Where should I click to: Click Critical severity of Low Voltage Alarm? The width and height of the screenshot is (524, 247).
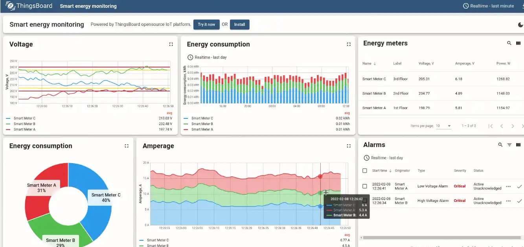point(460,186)
